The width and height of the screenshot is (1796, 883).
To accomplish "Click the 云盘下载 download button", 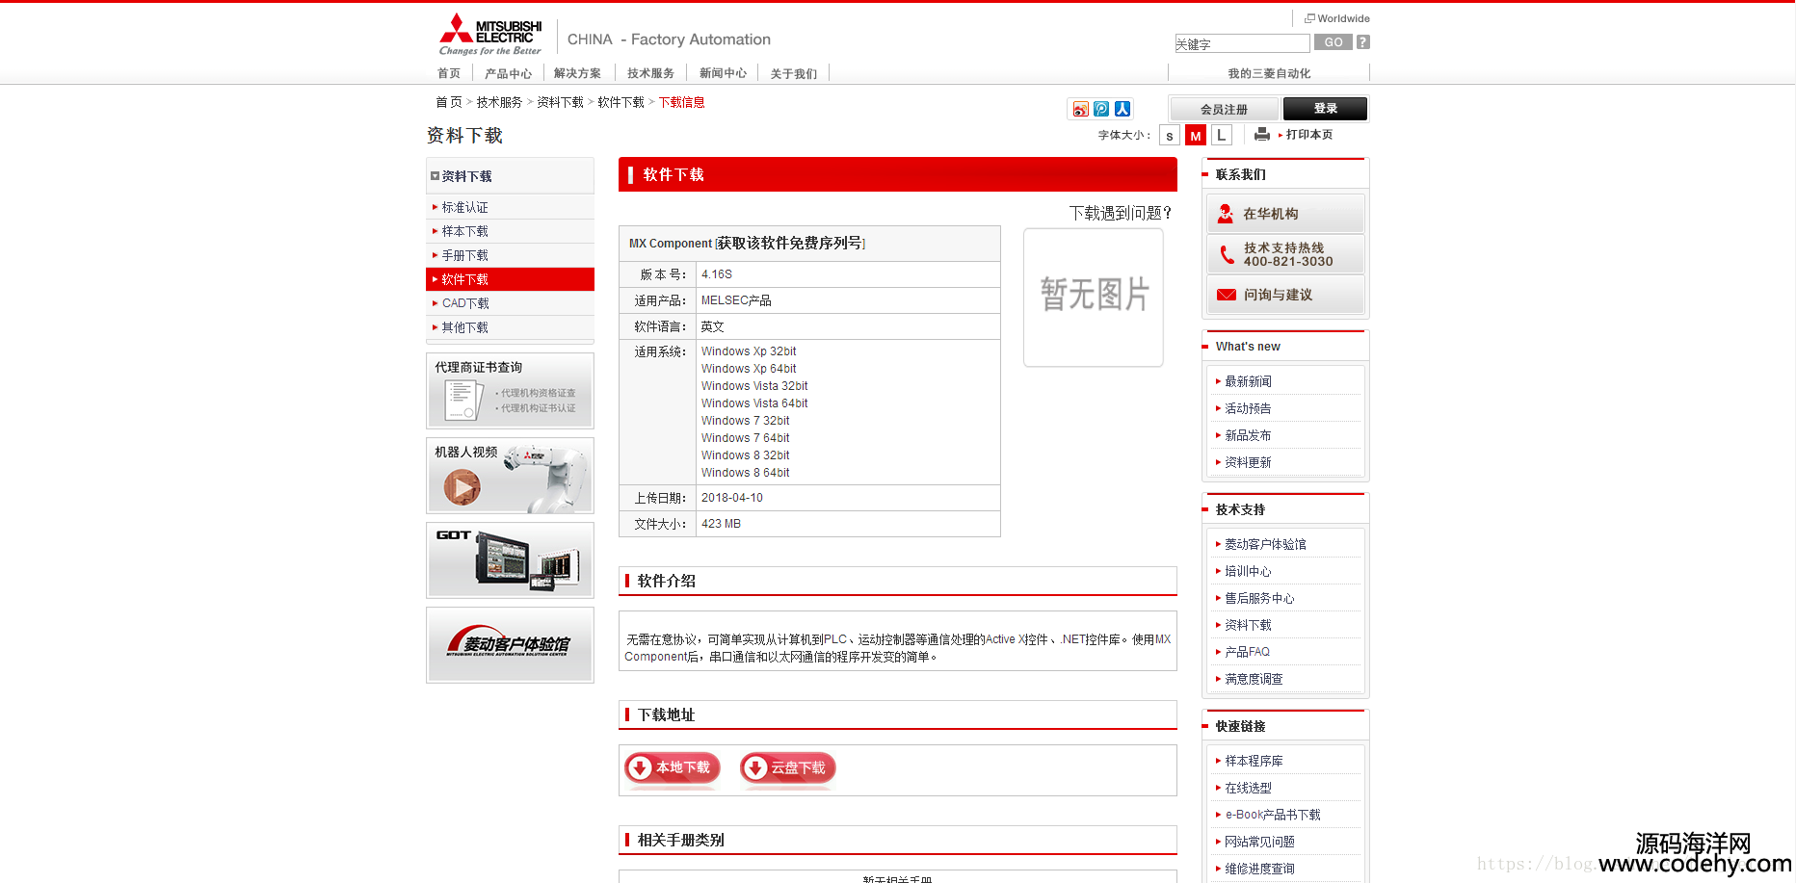I will [787, 768].
